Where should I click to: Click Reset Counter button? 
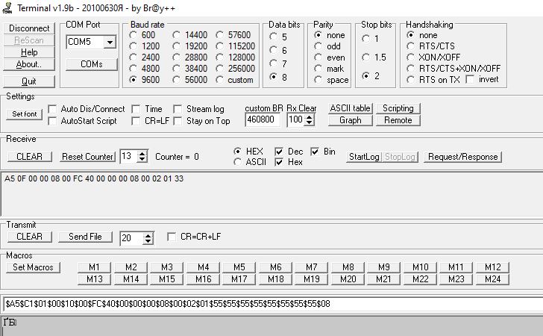pos(87,157)
